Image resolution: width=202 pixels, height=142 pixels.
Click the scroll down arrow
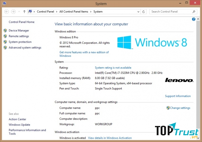click(x=198, y=138)
